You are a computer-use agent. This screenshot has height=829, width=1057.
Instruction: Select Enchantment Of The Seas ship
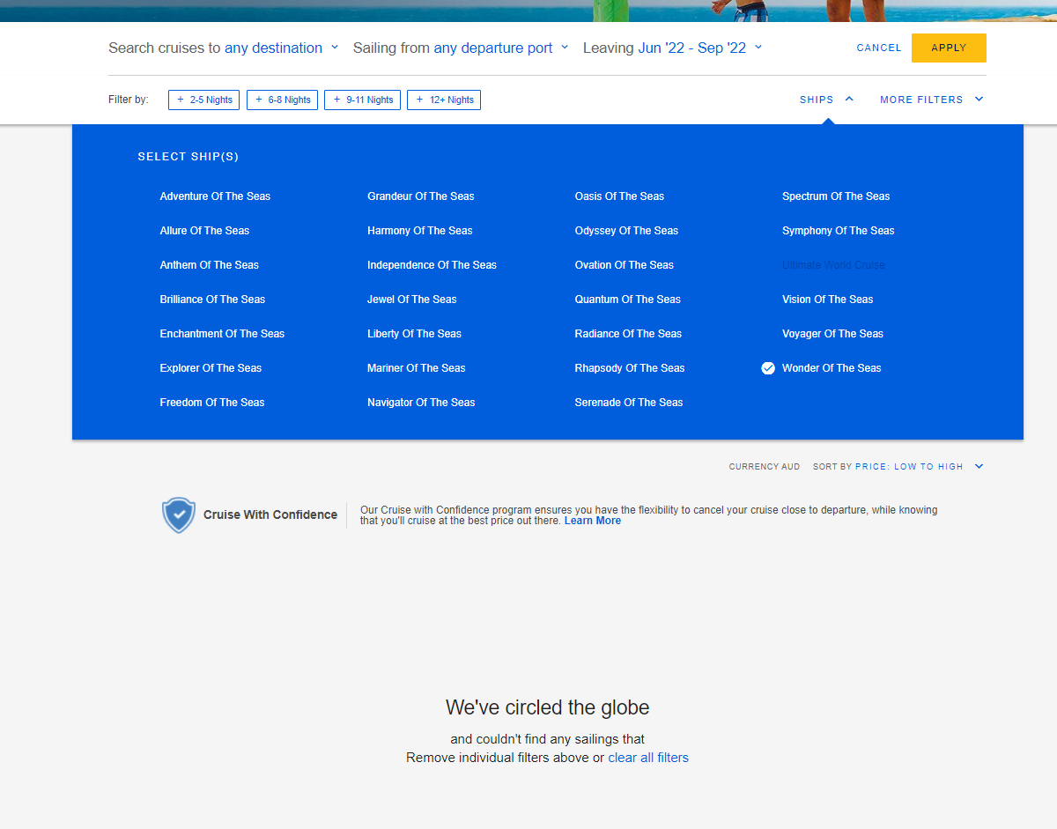[x=222, y=334]
